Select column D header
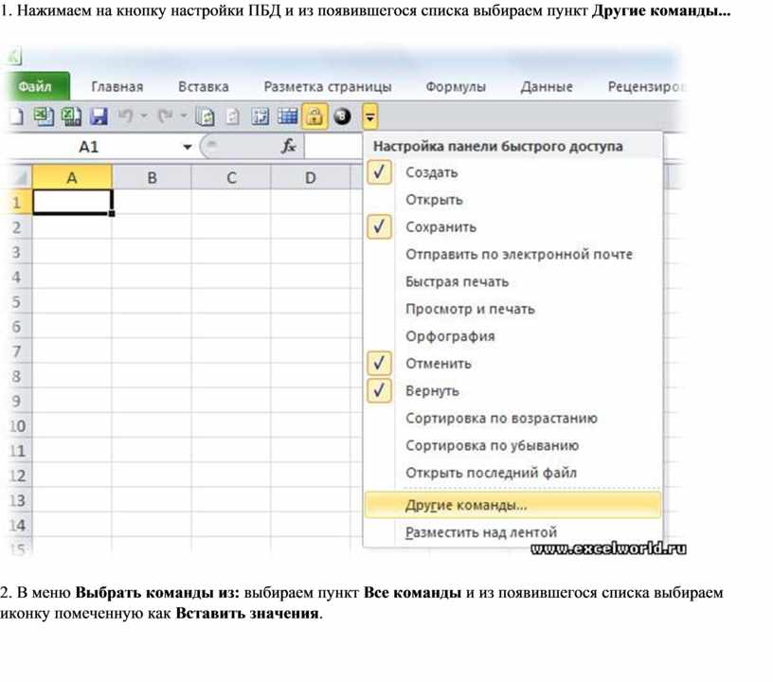The image size is (773, 682). (x=310, y=177)
